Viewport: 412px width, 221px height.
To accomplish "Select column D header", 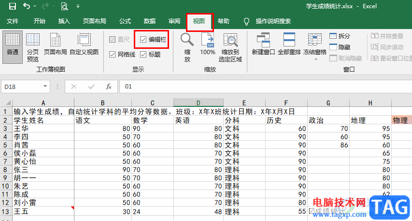I will (199, 103).
